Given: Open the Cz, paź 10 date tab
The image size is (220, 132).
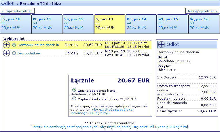Looking at the screenshot, I should coord(16,24).
